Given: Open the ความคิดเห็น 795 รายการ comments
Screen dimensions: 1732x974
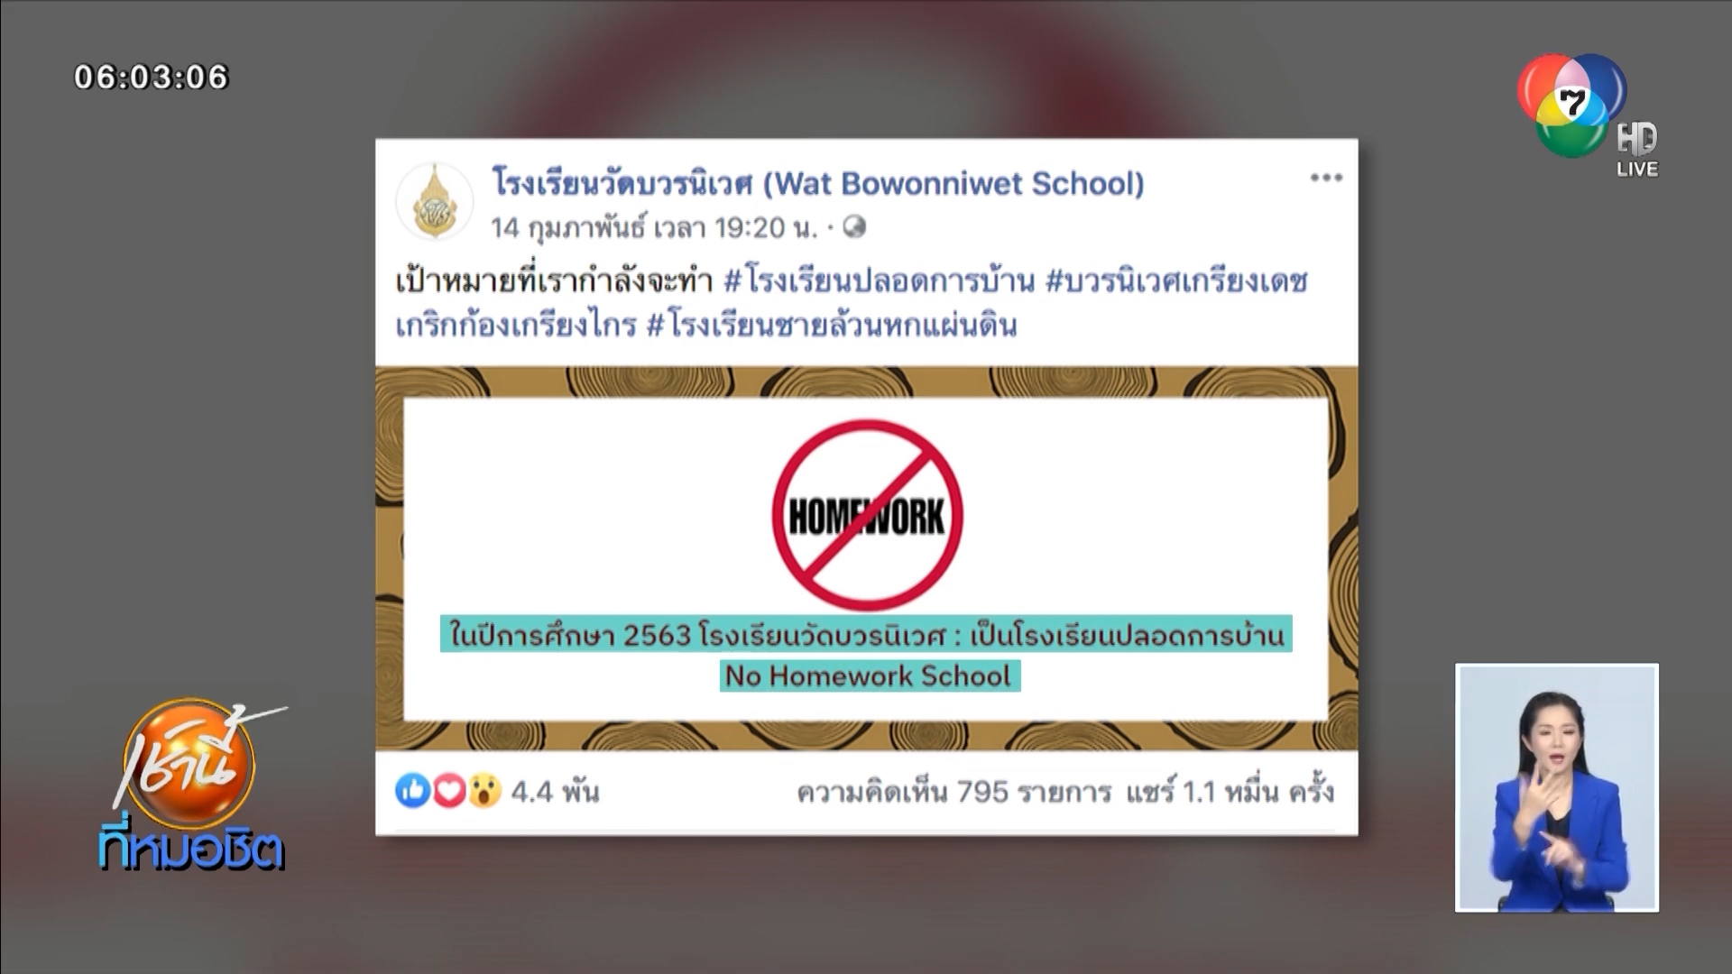Looking at the screenshot, I should (954, 792).
